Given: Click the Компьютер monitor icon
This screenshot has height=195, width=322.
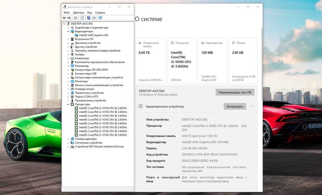Looking at the screenshot, I should [72, 66].
